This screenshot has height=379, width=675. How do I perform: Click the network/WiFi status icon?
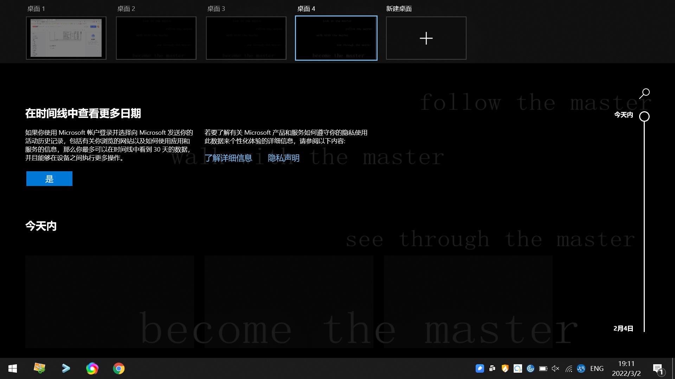click(569, 368)
